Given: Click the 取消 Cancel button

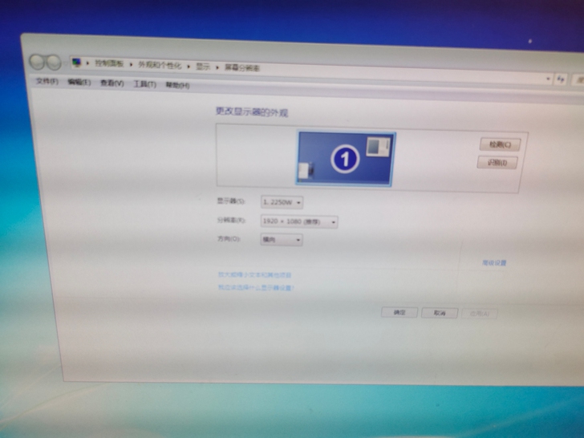Looking at the screenshot, I should (440, 313).
